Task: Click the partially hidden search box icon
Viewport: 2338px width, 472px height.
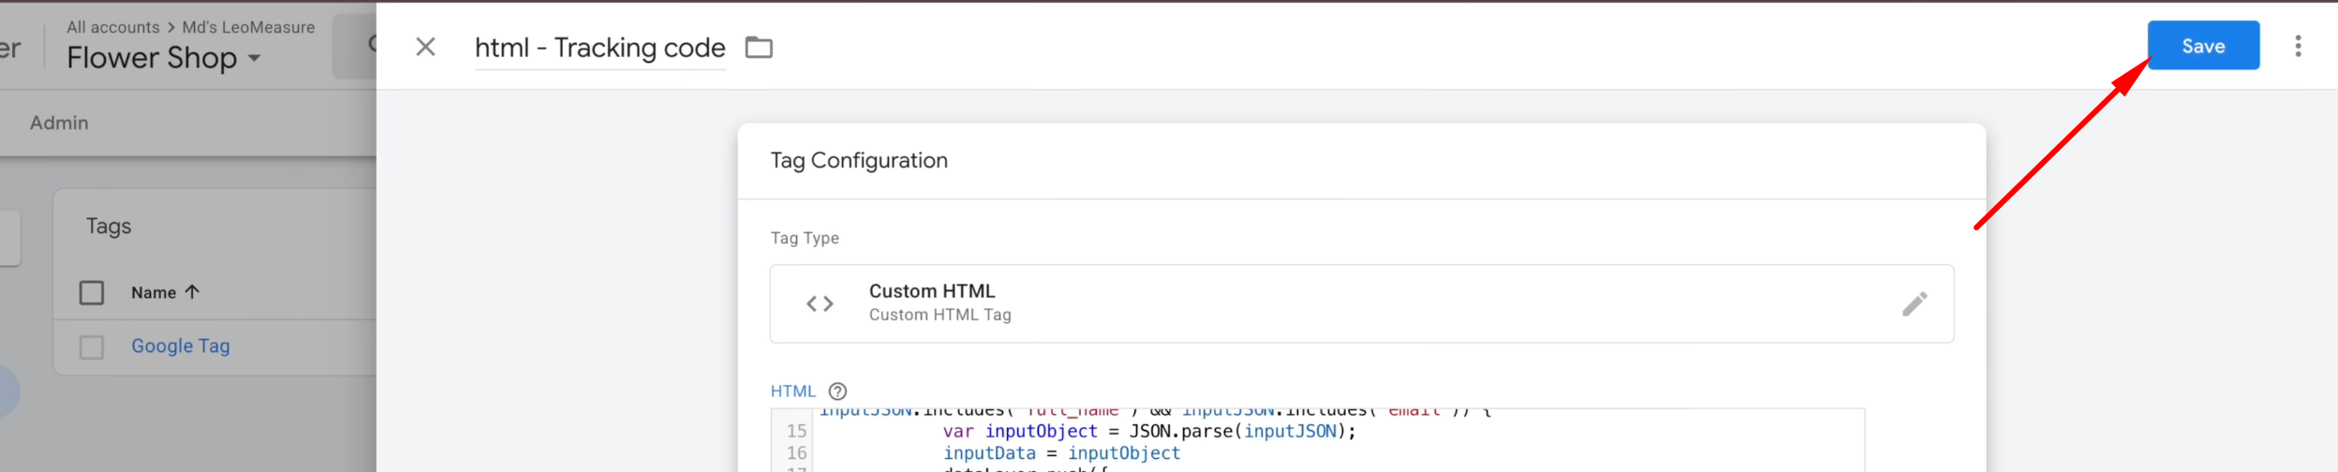Action: point(371,45)
